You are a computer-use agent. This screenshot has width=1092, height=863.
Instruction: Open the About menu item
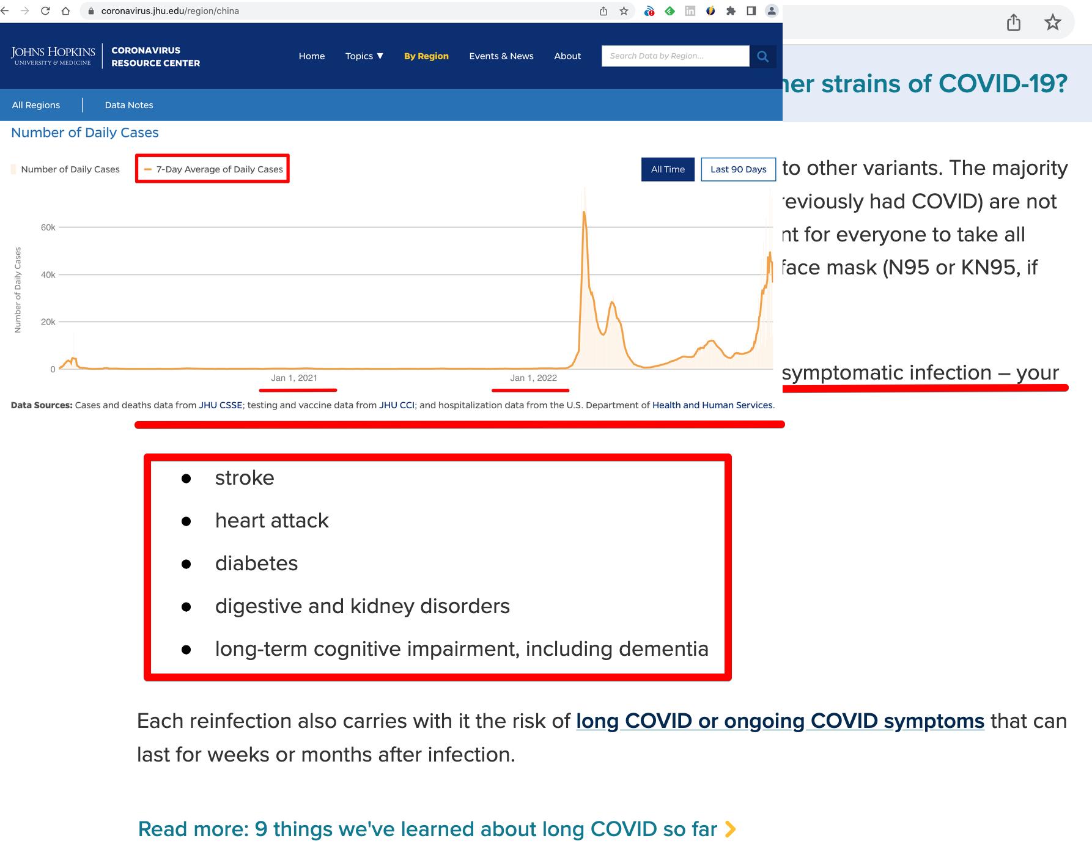pyautogui.click(x=567, y=56)
